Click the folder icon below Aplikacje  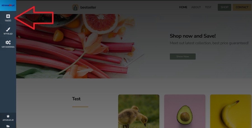click(x=8, y=126)
